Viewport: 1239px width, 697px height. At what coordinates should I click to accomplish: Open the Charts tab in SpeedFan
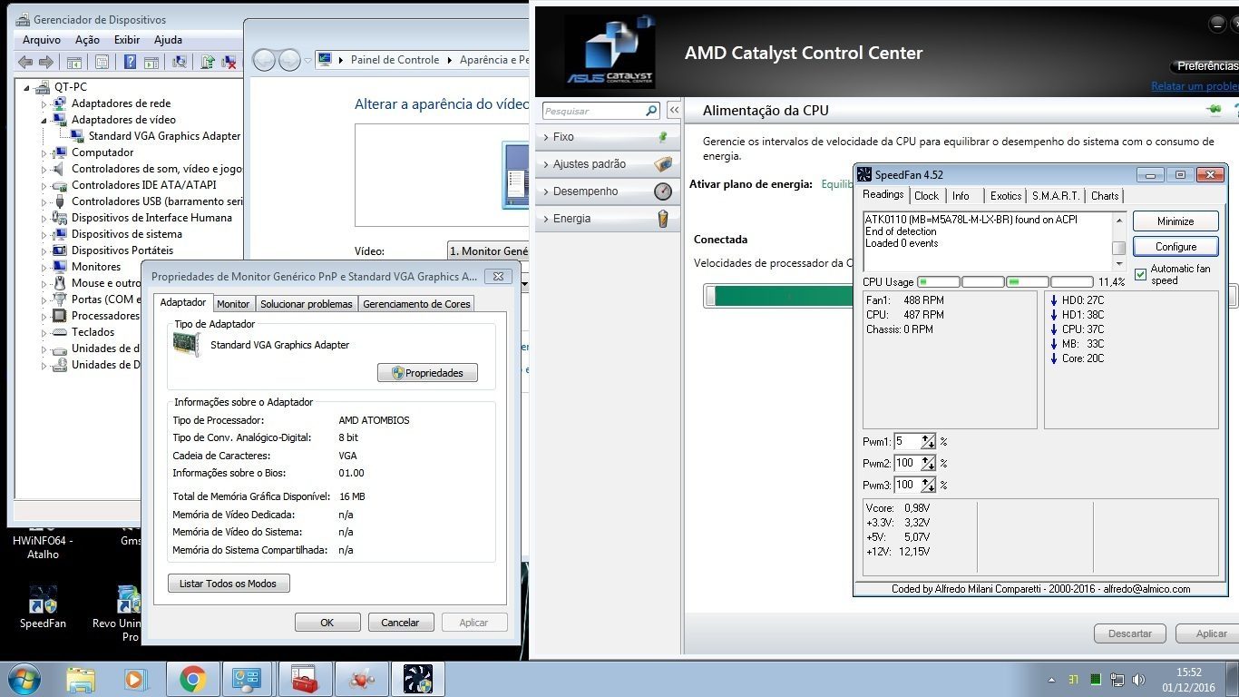[1104, 196]
